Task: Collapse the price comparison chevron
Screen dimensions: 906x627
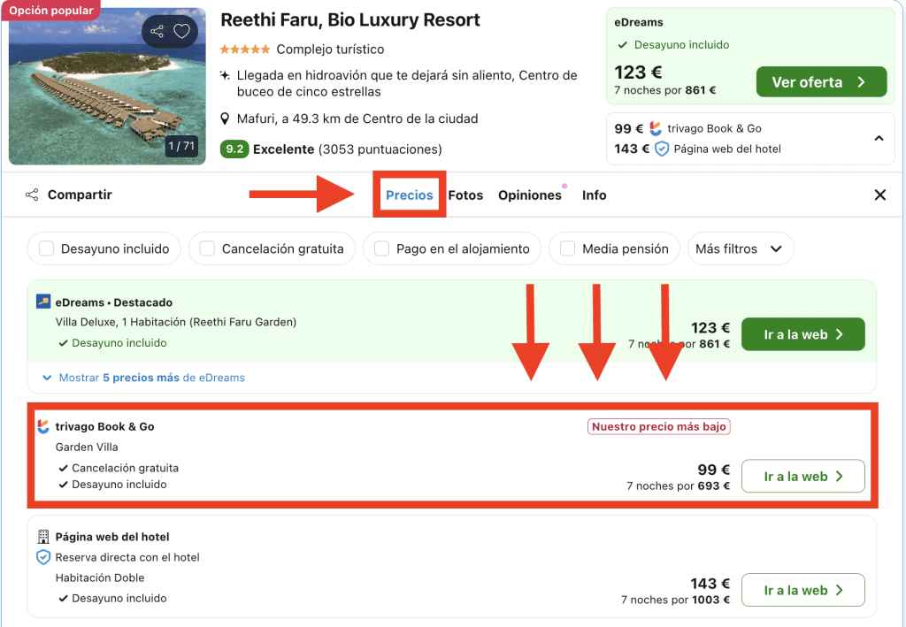Action: click(x=879, y=138)
